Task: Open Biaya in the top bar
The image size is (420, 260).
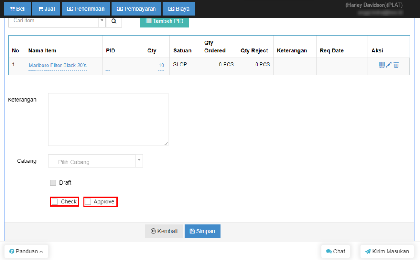Action: (178, 9)
